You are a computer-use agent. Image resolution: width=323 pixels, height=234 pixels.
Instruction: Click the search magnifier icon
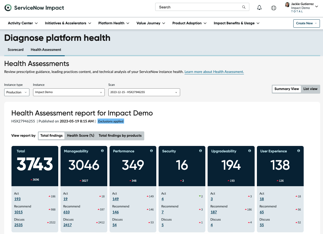[x=244, y=7]
